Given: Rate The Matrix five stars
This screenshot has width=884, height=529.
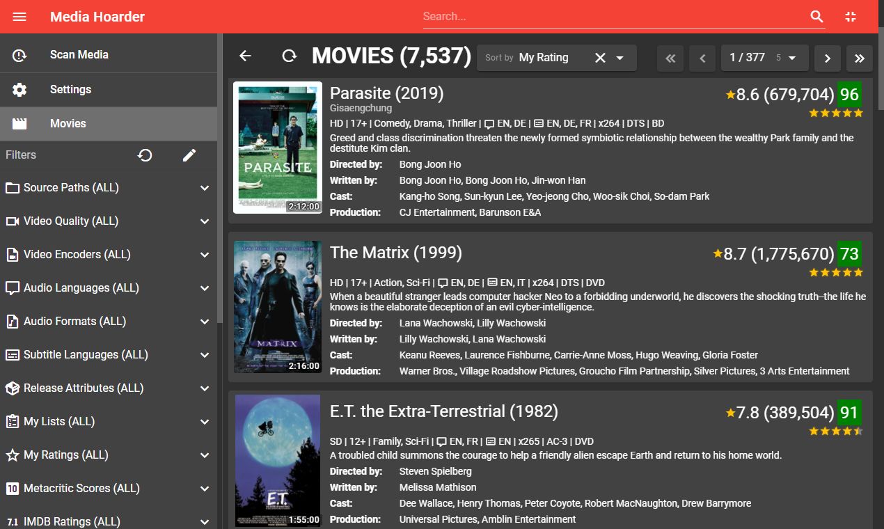Looking at the screenshot, I should pos(860,272).
